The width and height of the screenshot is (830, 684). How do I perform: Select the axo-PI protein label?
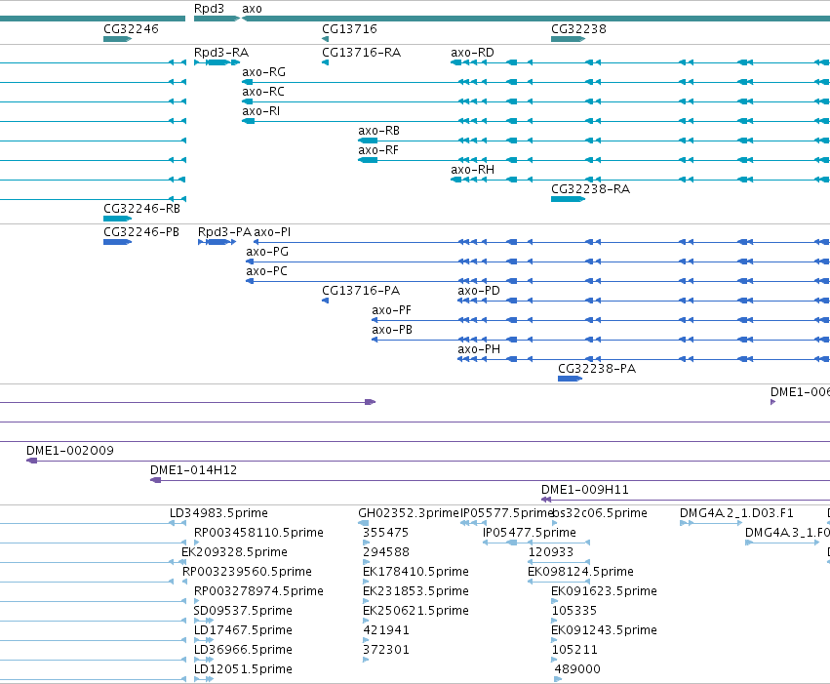[272, 232]
